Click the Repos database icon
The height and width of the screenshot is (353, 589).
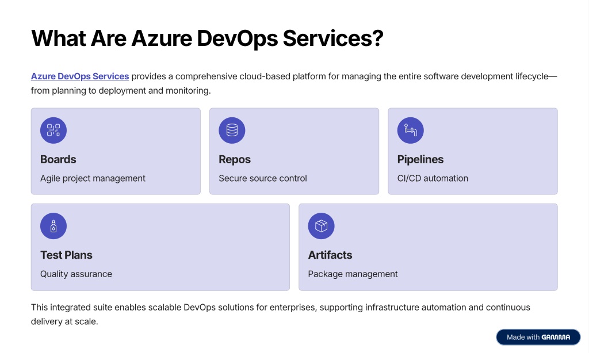click(x=232, y=131)
